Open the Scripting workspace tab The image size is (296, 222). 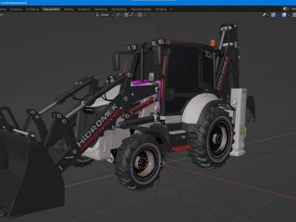[x=161, y=9]
